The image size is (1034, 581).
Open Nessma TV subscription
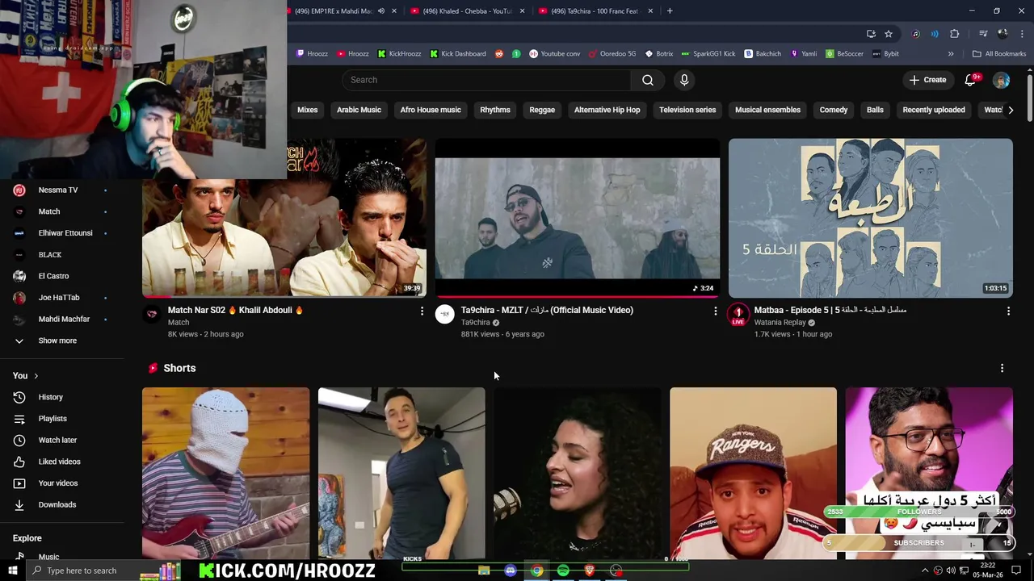(58, 190)
